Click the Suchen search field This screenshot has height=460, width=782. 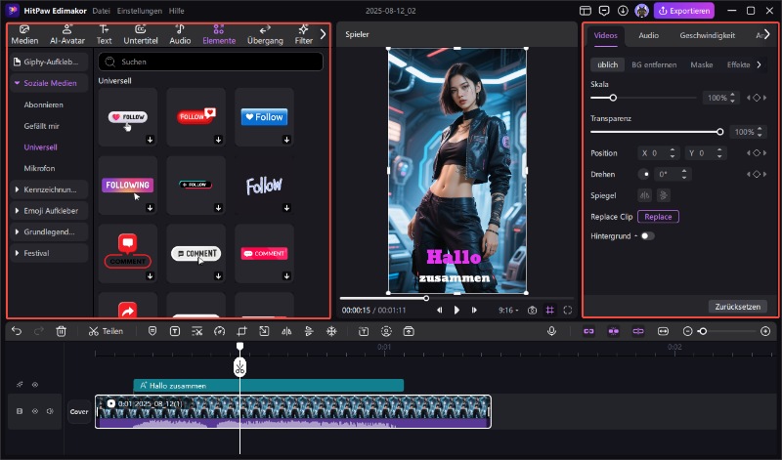(x=210, y=62)
